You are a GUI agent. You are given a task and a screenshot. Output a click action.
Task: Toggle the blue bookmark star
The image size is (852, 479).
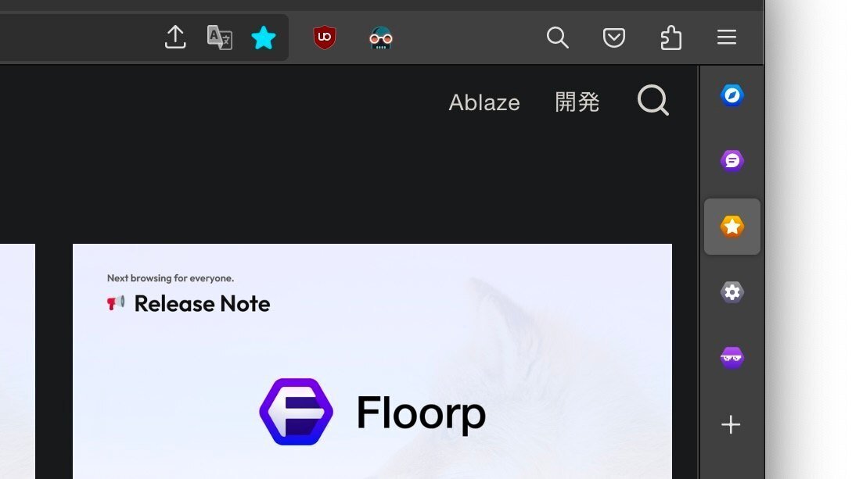point(264,38)
